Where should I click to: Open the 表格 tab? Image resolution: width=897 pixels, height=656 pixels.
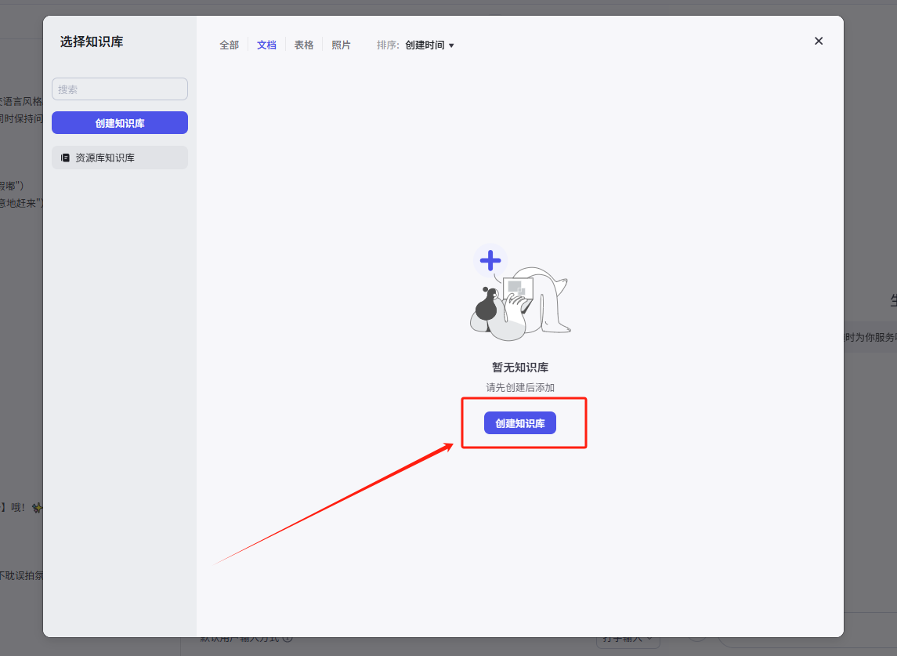tap(304, 45)
